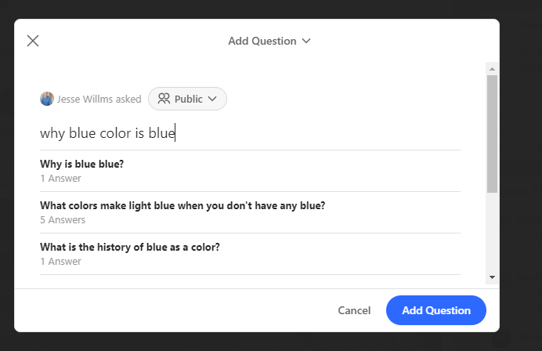Click the chevron next to Add Question title
The image size is (542, 351).
306,42
